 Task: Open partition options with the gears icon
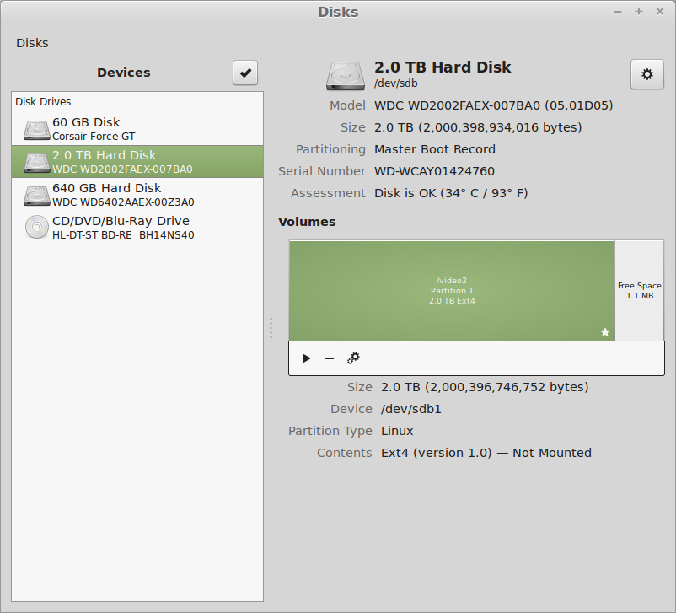point(354,358)
